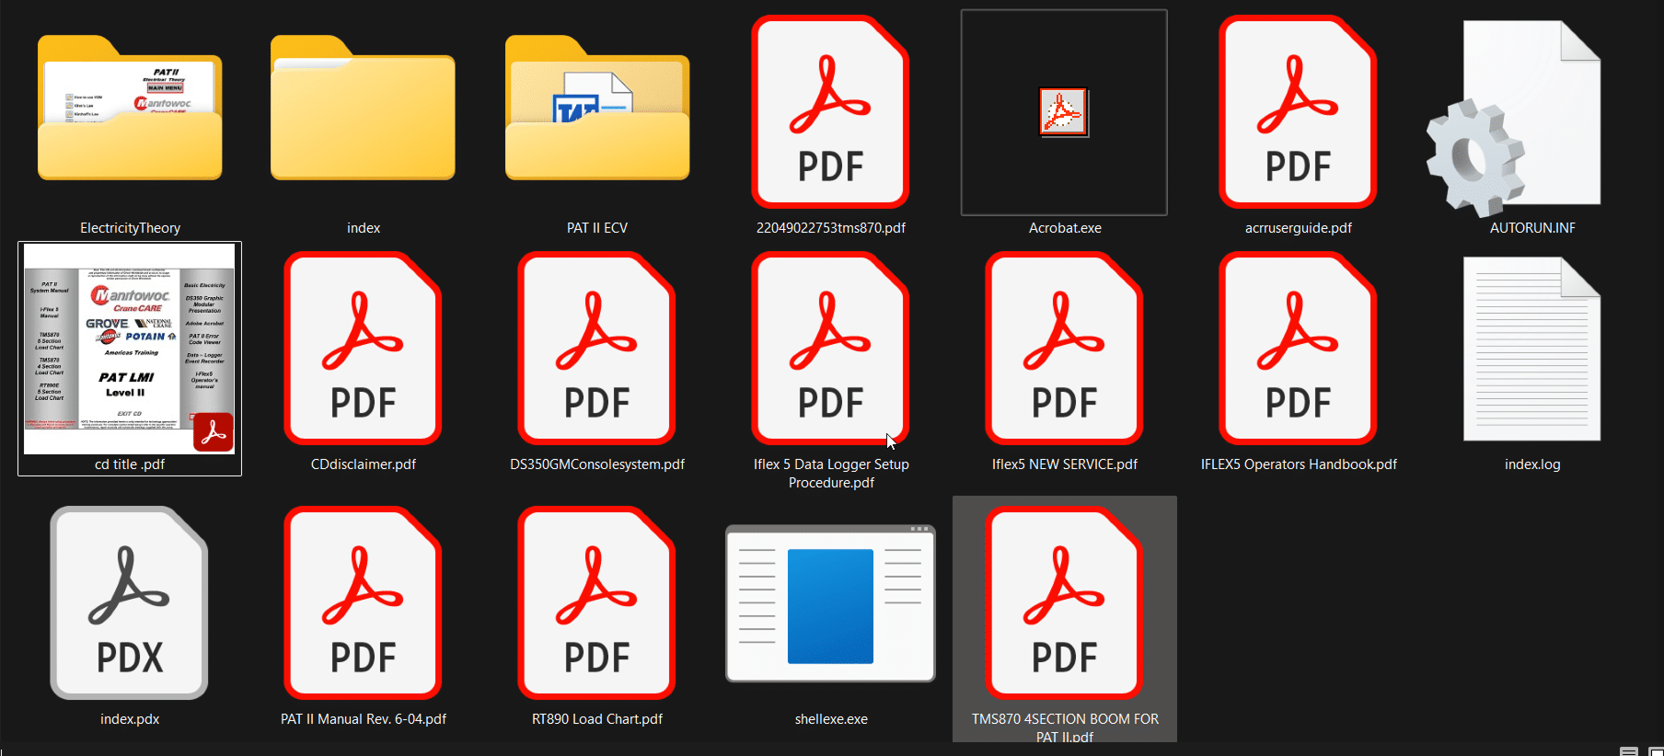Open the plain folder icon named index
Screen dimensions: 1664x756
(x=364, y=108)
